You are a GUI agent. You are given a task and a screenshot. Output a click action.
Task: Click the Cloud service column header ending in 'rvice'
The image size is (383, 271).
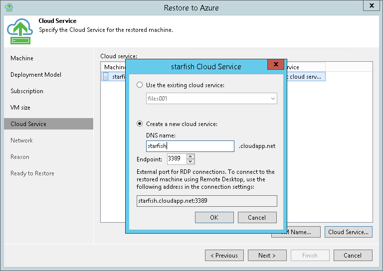point(306,67)
